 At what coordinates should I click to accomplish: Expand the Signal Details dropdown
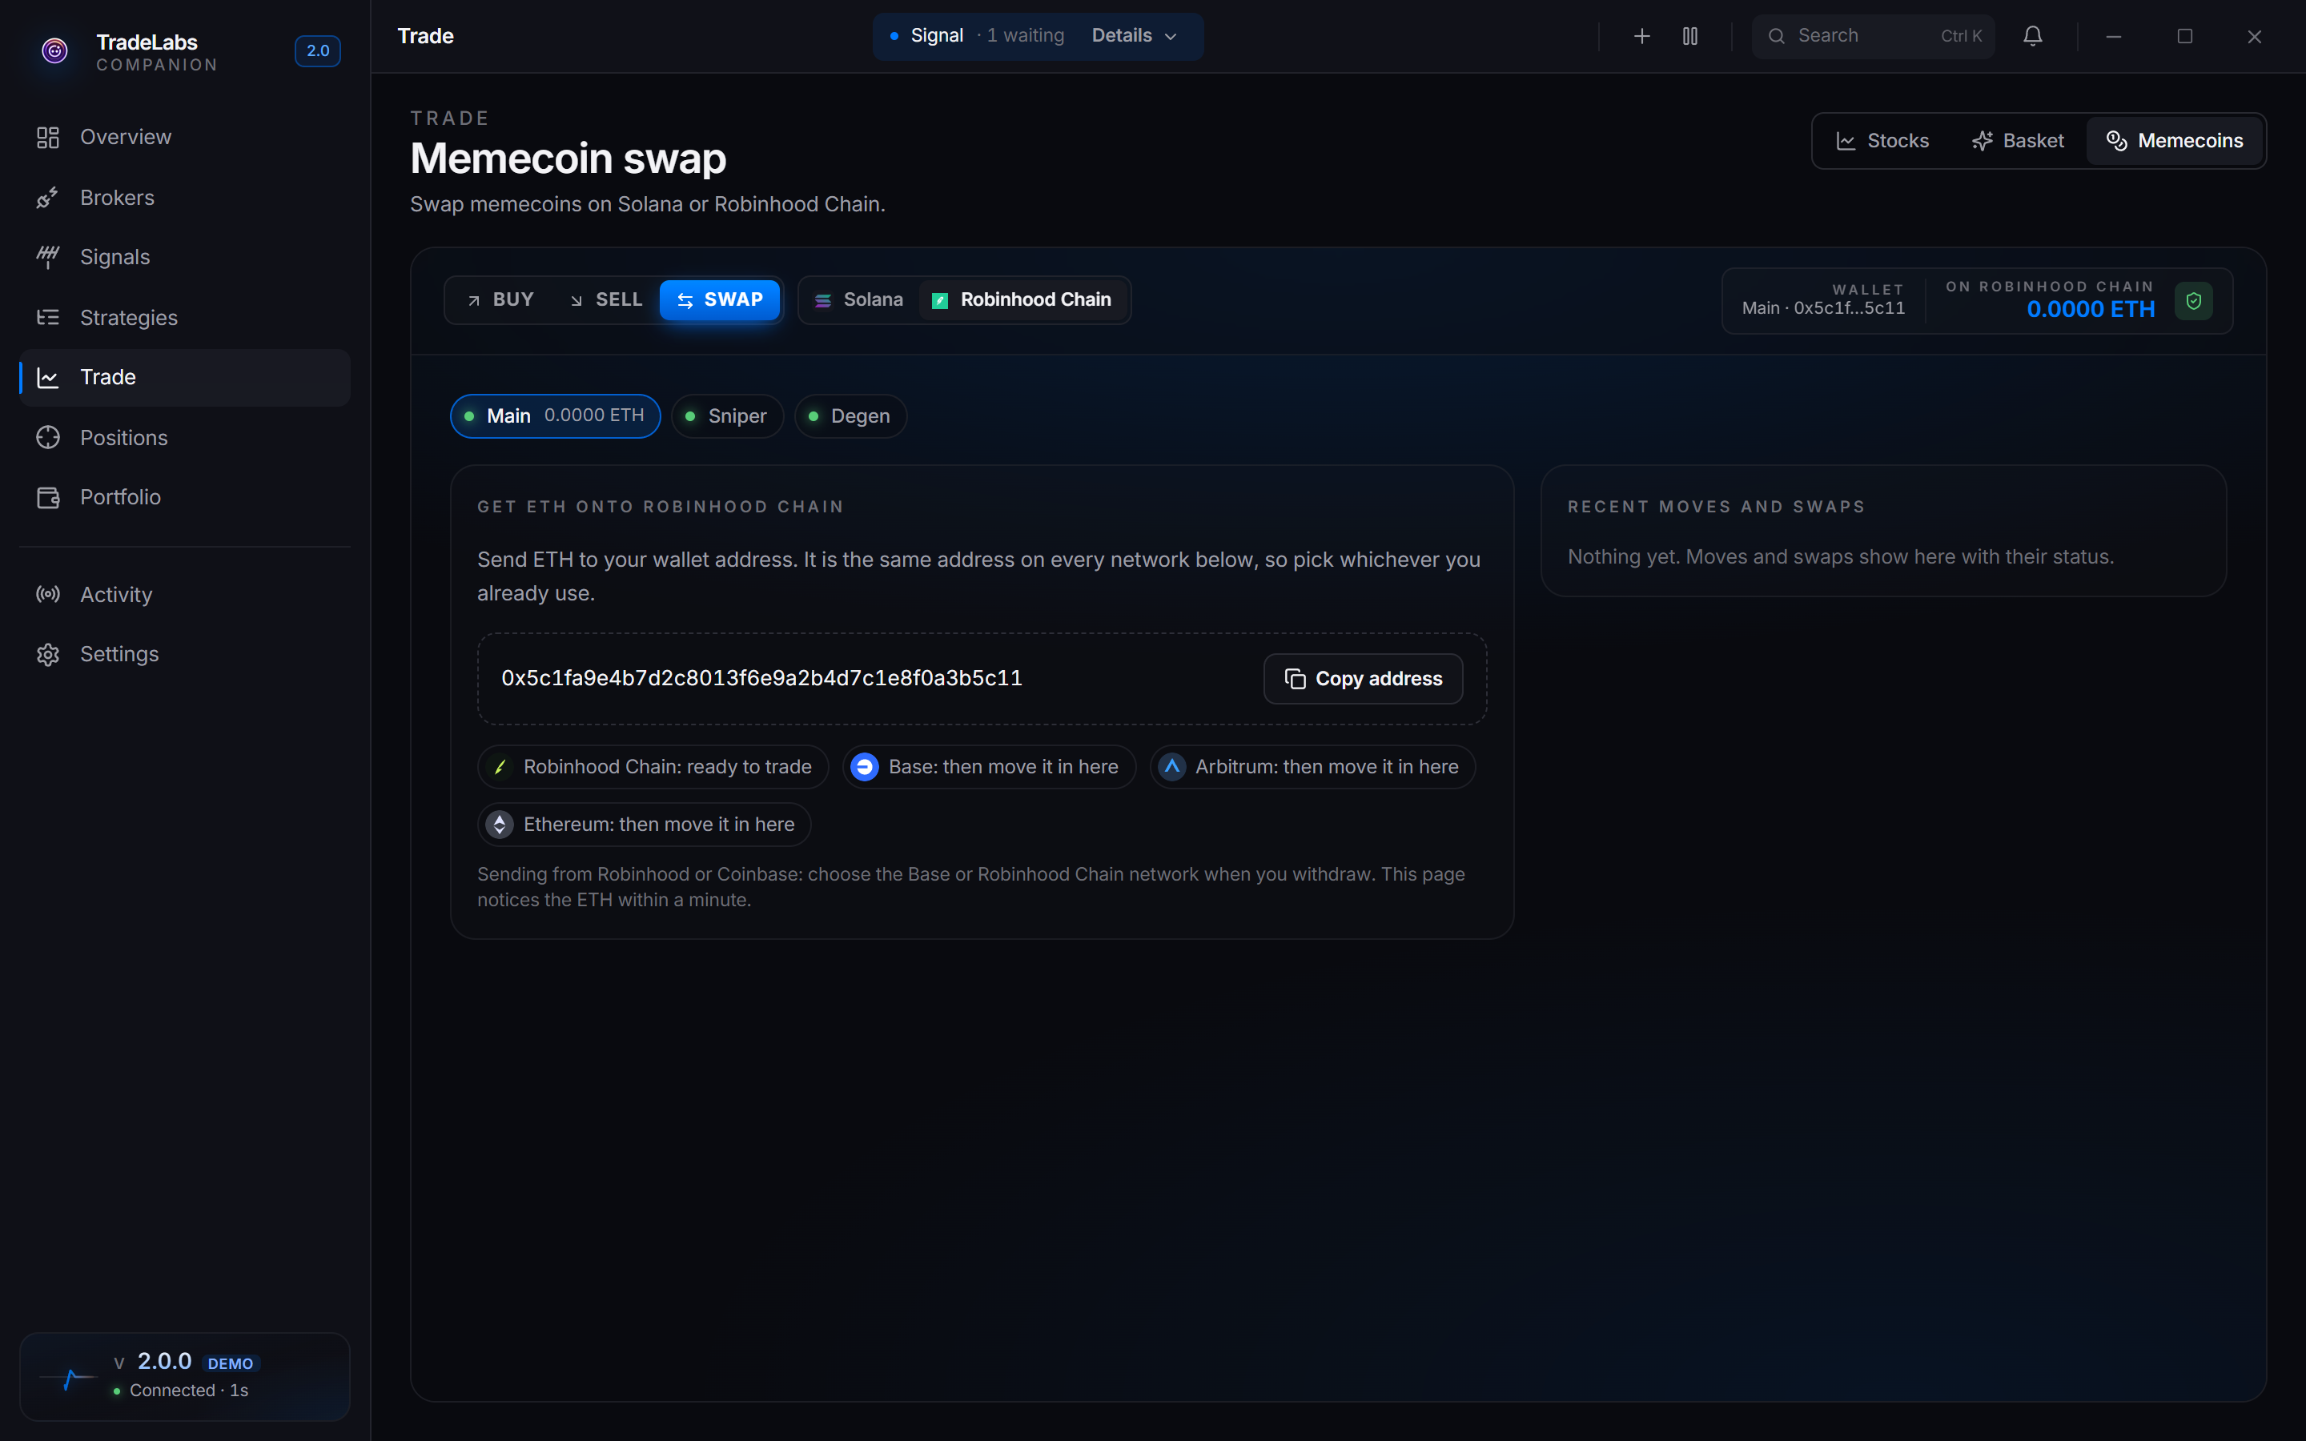click(1134, 36)
